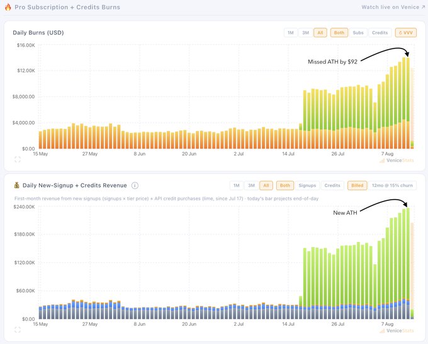Choose Credits filter in Daily Burns chart
Screen dimensions: 428x344
(380, 33)
